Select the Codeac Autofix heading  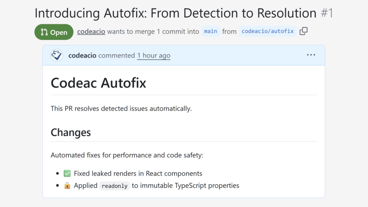pos(98,83)
